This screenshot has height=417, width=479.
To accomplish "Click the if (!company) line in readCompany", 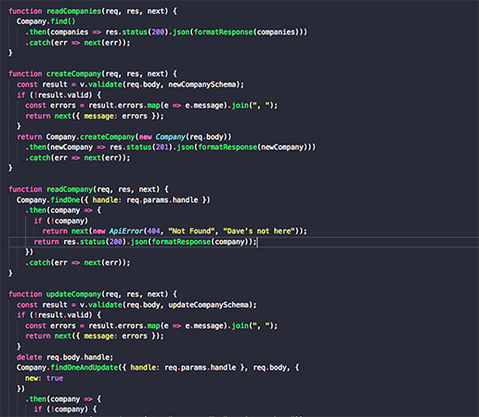I will pos(61,221).
